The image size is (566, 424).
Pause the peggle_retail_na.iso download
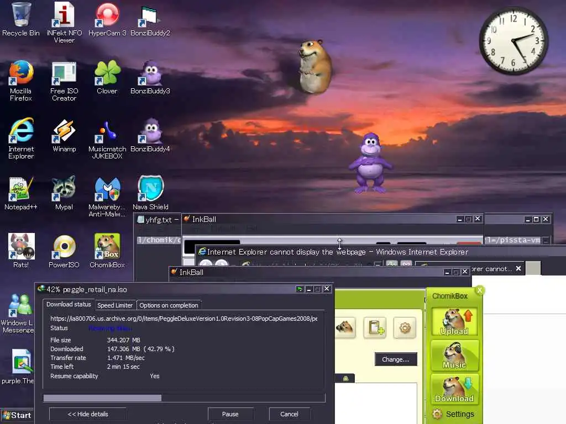tap(230, 414)
